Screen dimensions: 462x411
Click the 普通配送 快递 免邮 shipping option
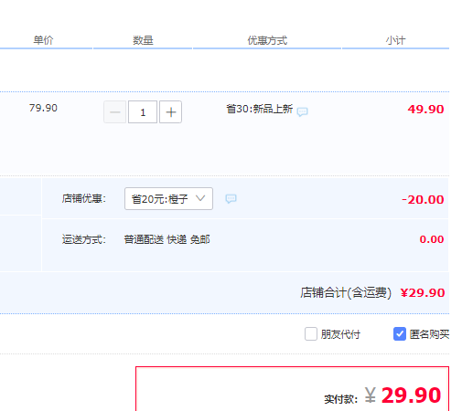click(x=167, y=239)
